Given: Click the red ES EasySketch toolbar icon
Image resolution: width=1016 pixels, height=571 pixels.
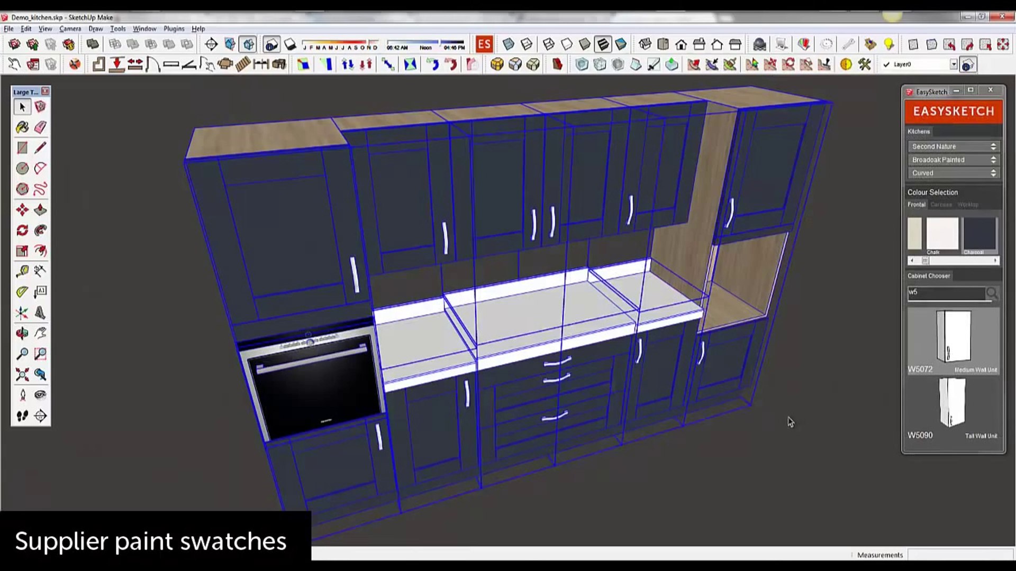Looking at the screenshot, I should click(484, 44).
